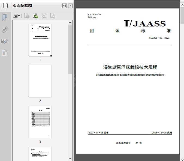This screenshot has width=184, height=161.
Task: Click the character 准 in the header
Action: coord(169,31)
